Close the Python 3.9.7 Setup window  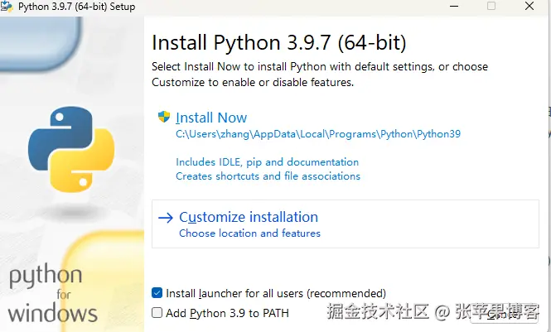(x=530, y=7)
